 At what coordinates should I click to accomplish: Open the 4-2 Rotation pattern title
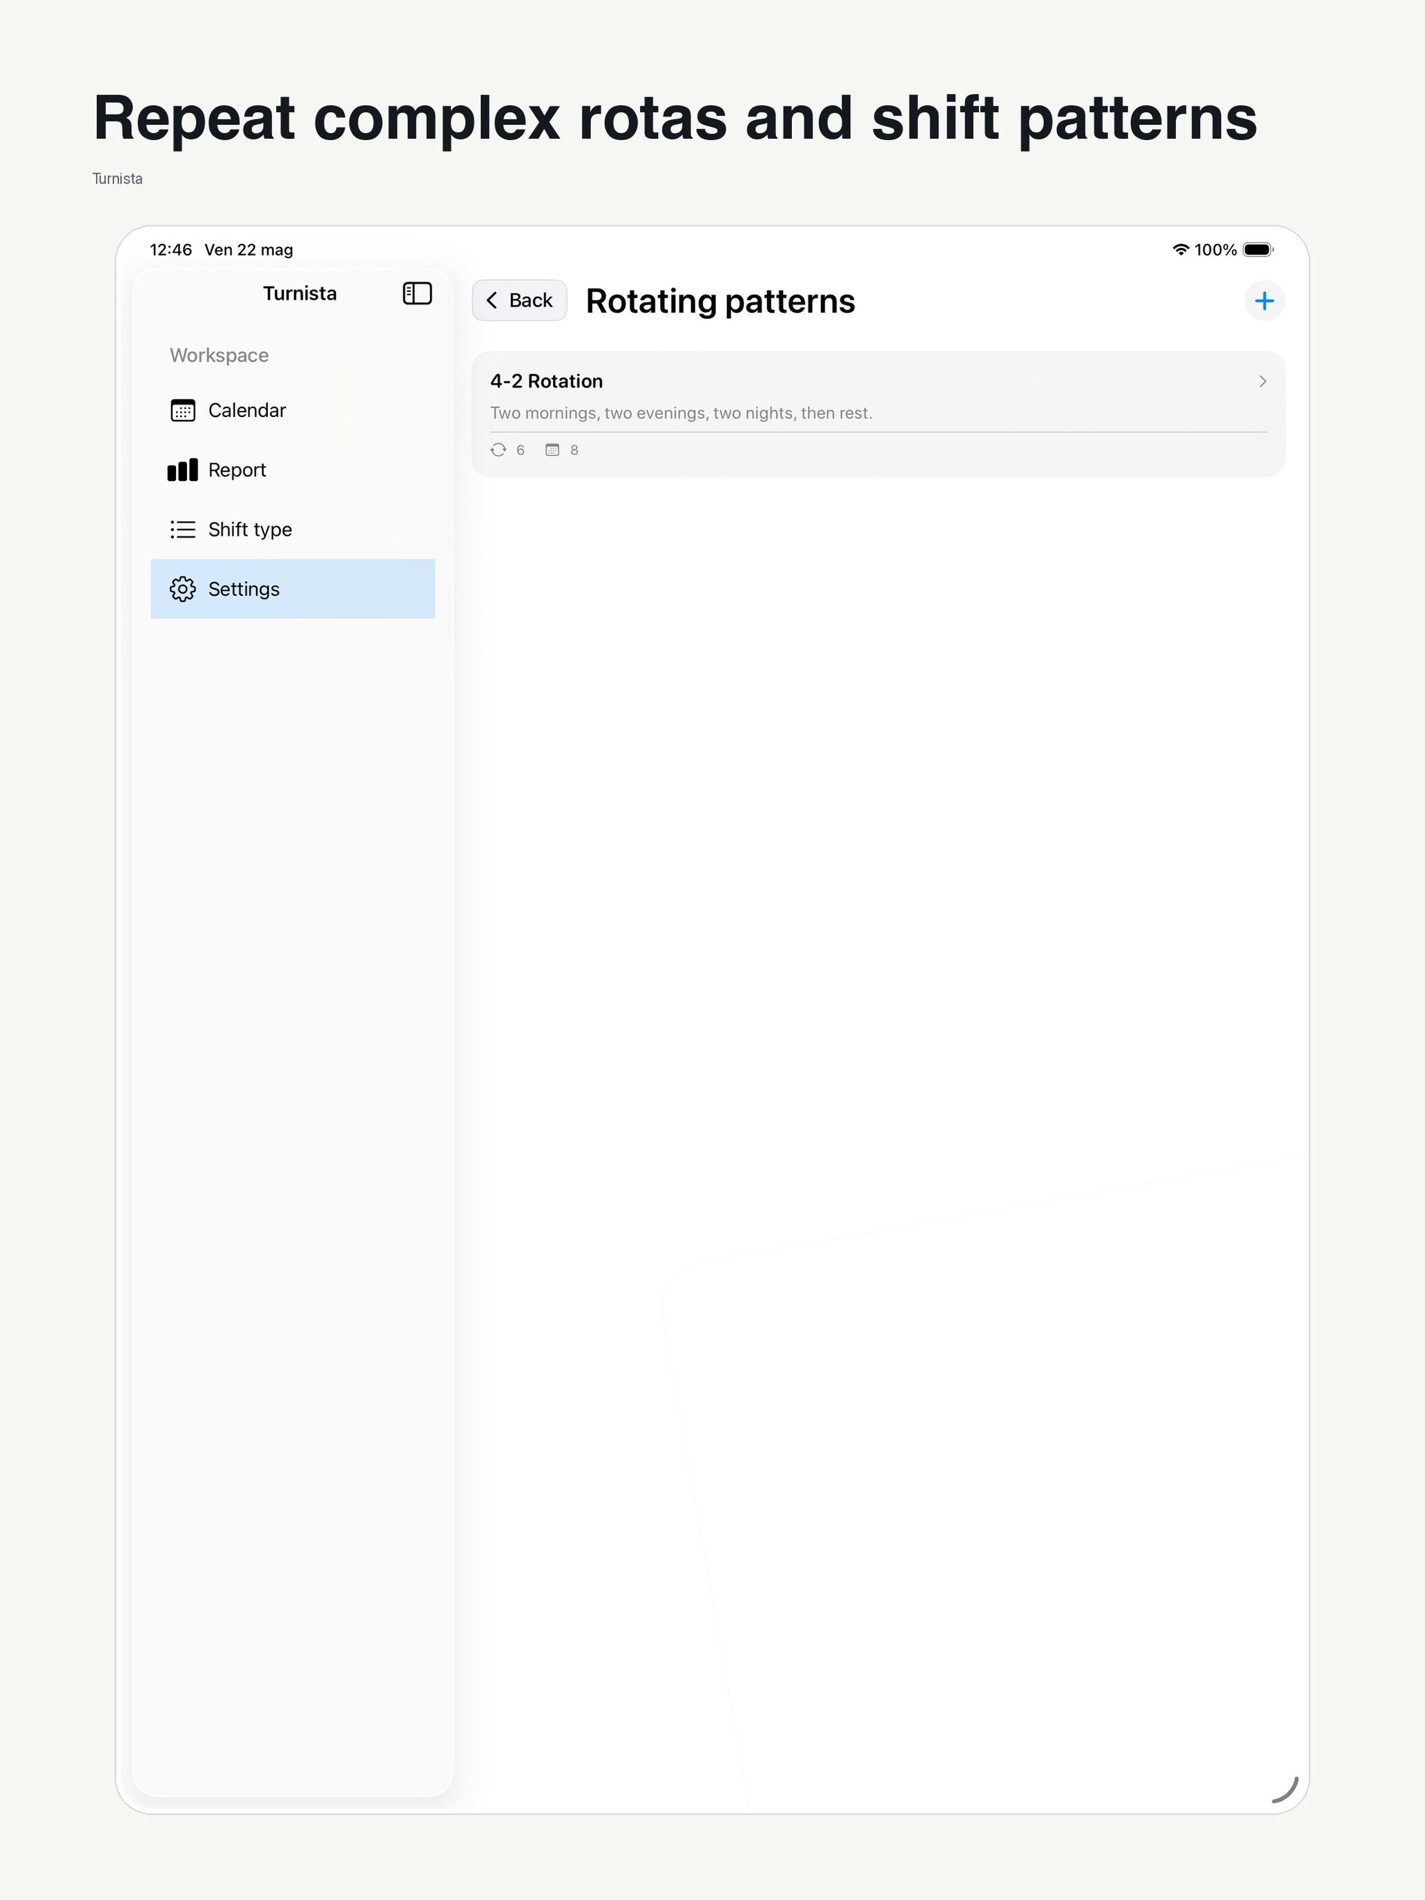click(x=546, y=381)
